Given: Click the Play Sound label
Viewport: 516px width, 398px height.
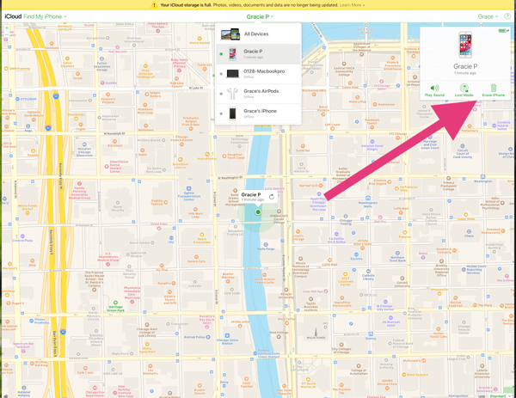Looking at the screenshot, I should [434, 95].
